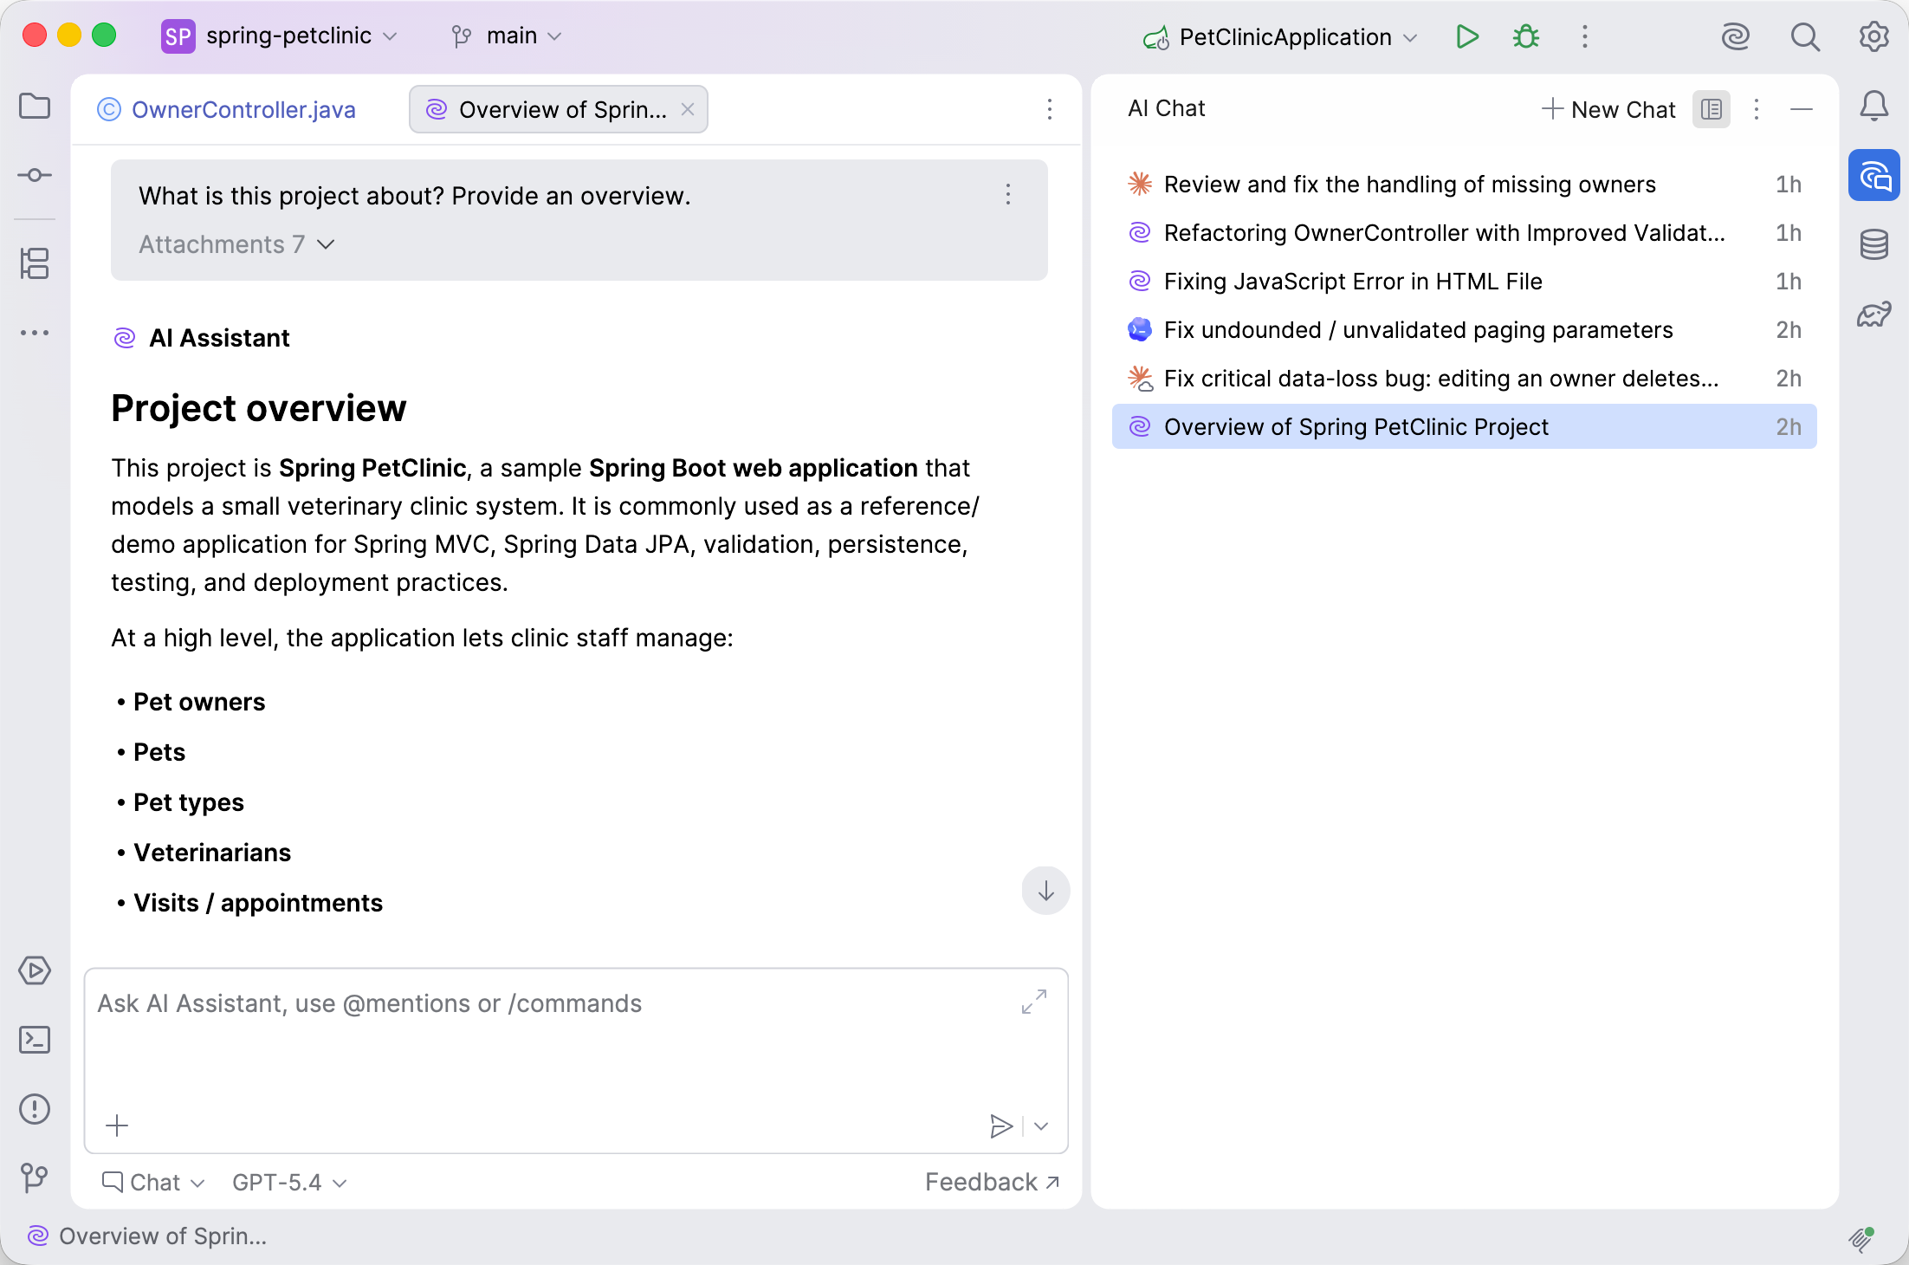Switch to OwnerController.java tab
The height and width of the screenshot is (1265, 1909).
227,110
